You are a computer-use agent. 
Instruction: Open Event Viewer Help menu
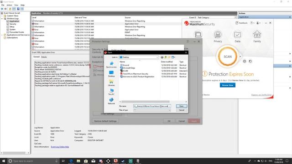click(x=22, y=5)
